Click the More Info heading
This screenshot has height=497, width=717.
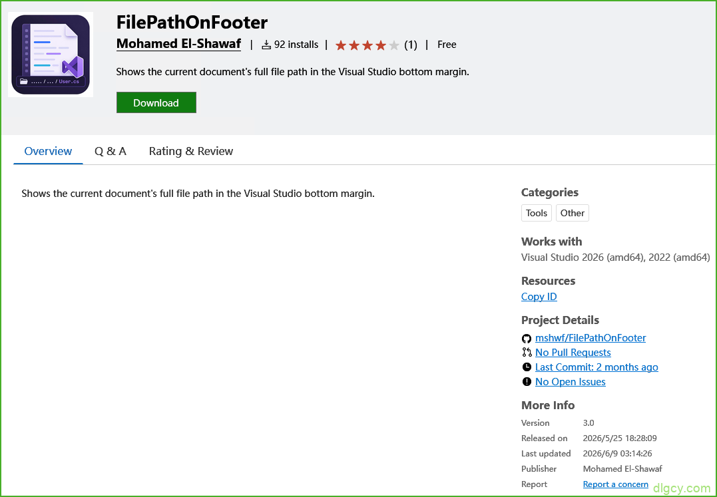(548, 405)
